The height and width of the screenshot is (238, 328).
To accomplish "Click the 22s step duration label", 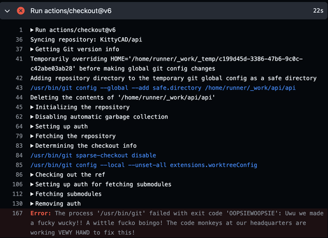I will coord(318,10).
